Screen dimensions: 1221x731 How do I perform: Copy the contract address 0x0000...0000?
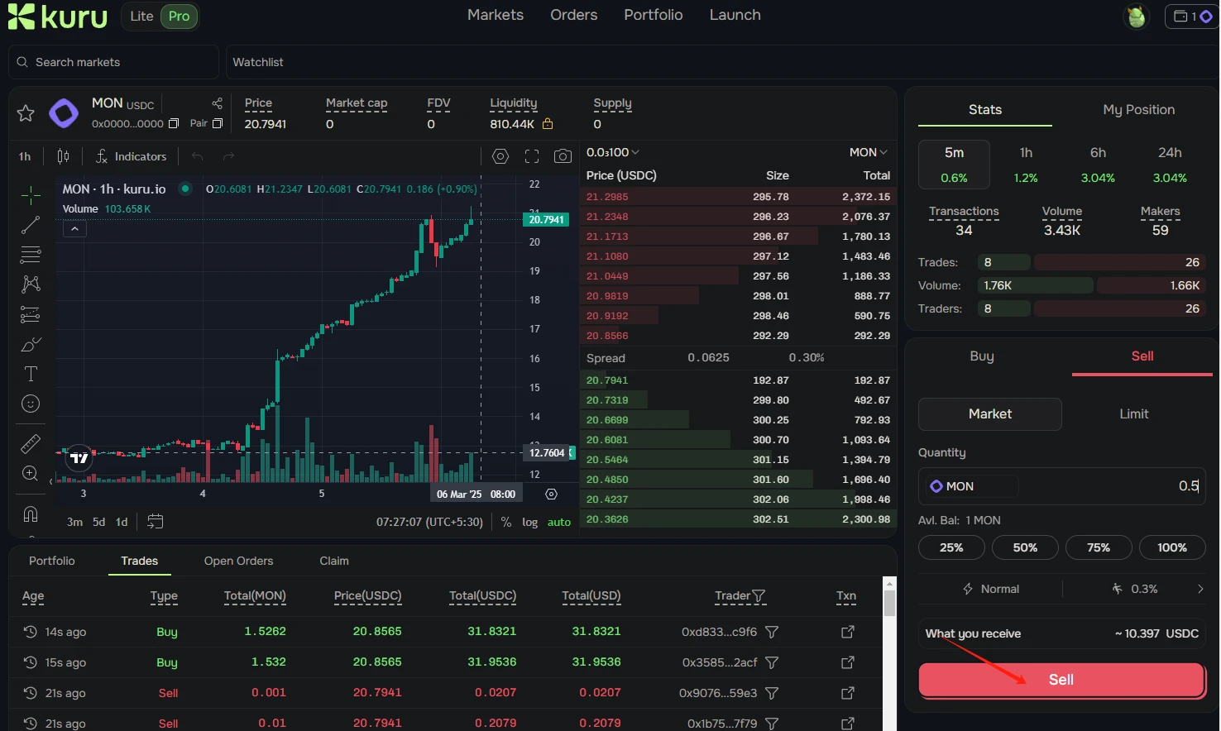pos(174,124)
